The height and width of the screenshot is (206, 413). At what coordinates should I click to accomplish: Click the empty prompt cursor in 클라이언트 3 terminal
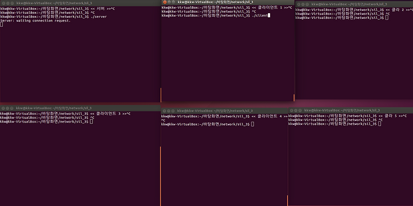coord(91,121)
